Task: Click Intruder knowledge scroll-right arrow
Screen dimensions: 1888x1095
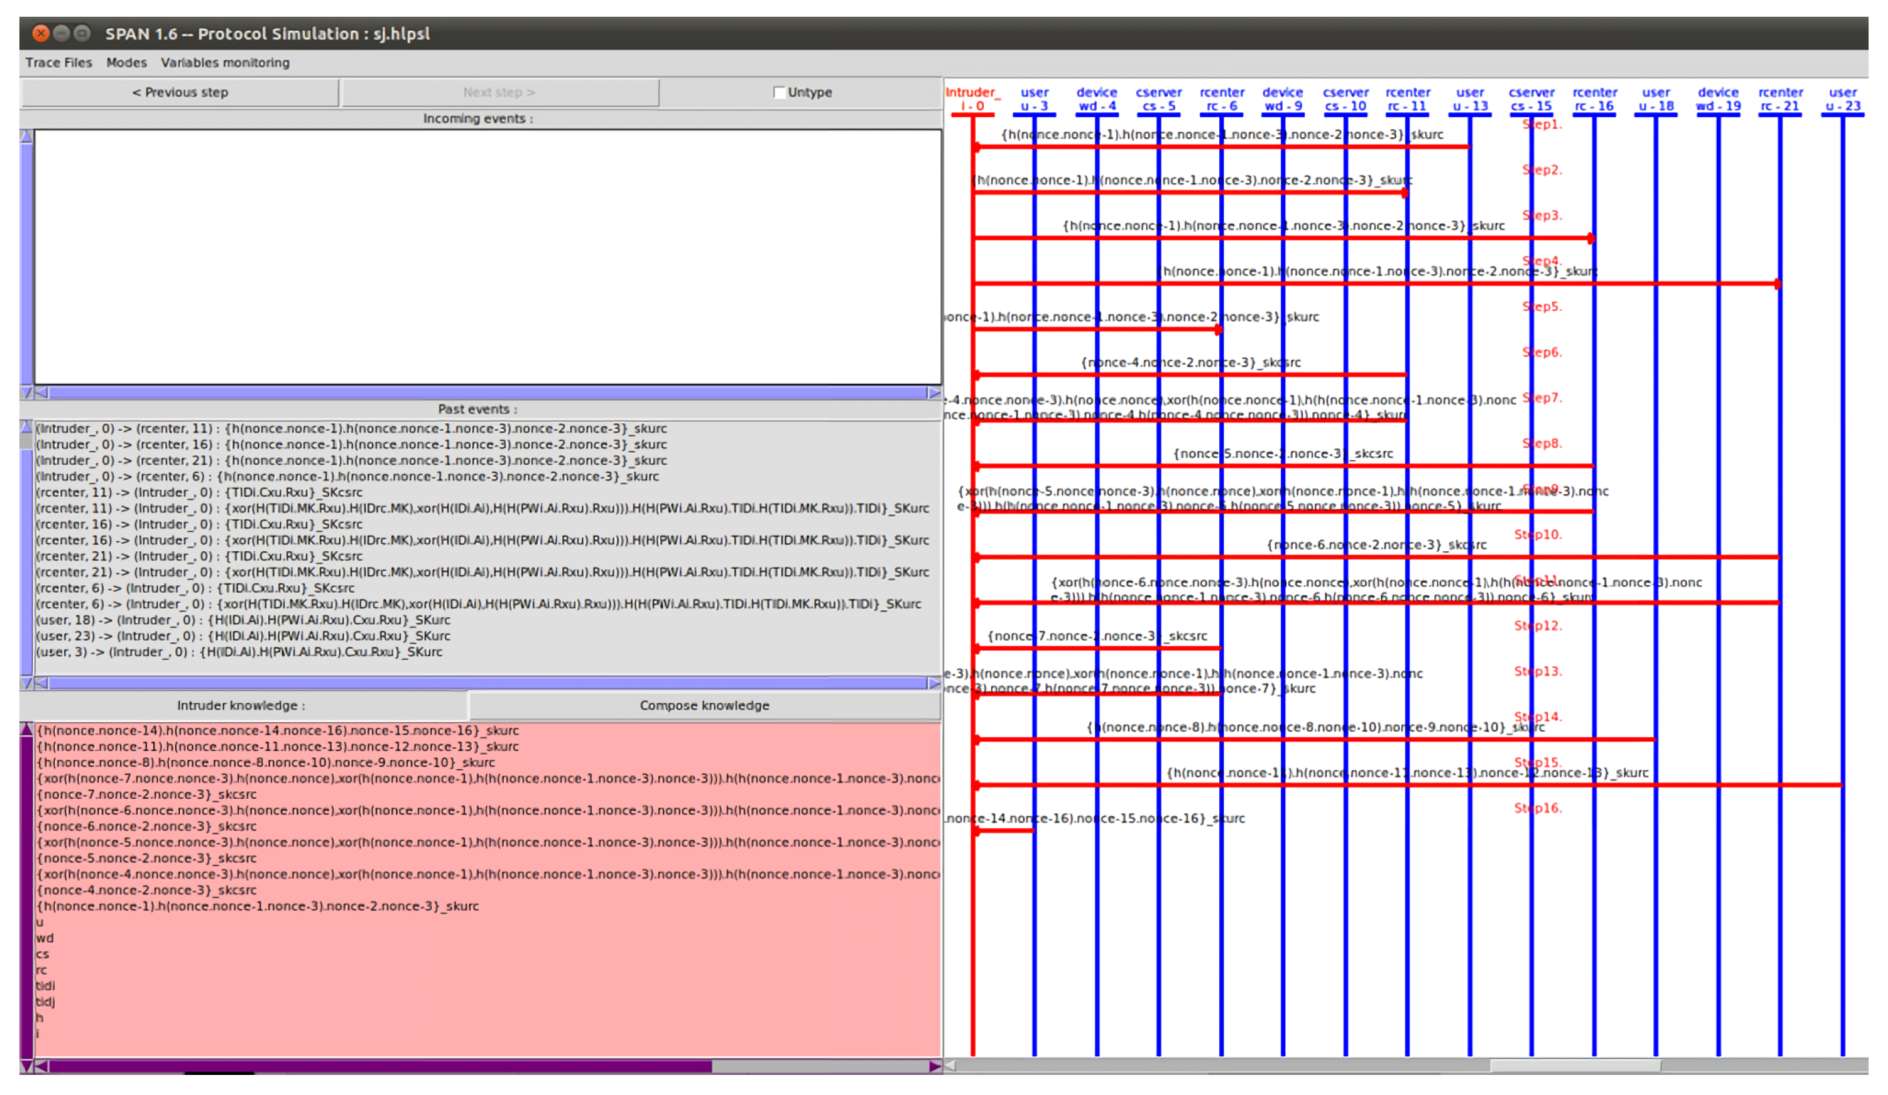Action: coord(934,1066)
